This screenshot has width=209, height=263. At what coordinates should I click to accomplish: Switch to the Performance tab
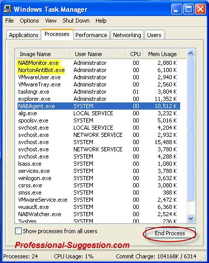click(x=91, y=35)
